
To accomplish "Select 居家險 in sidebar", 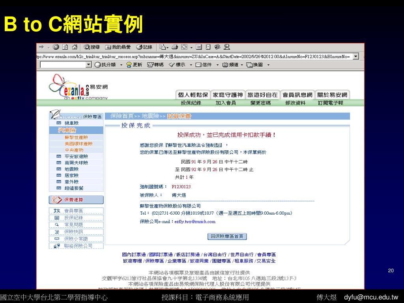I will point(71,176).
